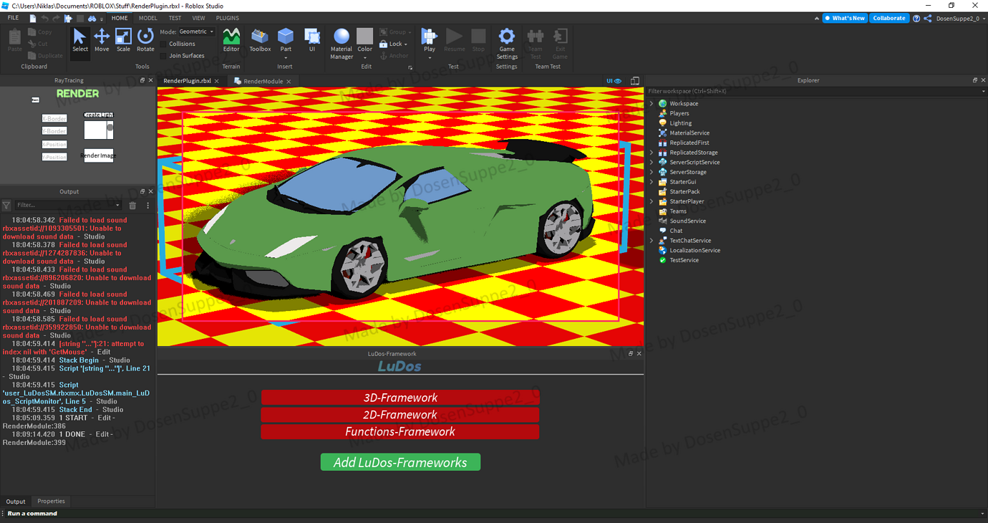Expand the Workspace tree item
The width and height of the screenshot is (988, 523).
651,103
